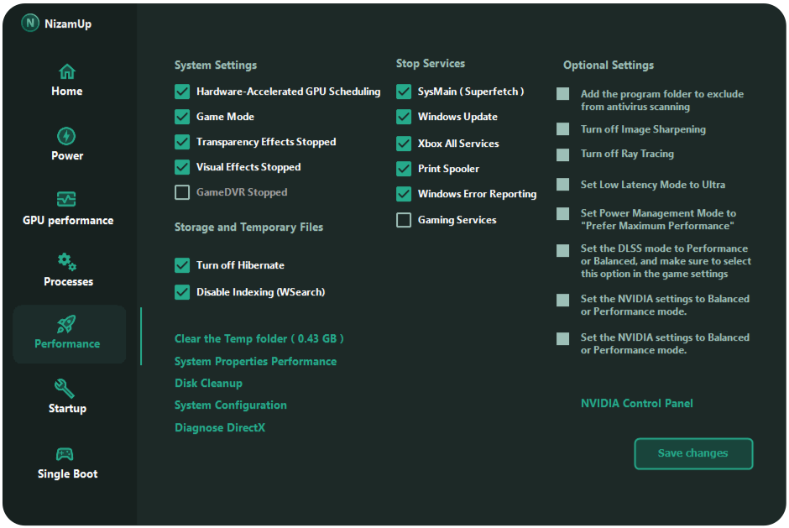Select the Power lightning bolt icon
789x528 pixels.
[67, 136]
